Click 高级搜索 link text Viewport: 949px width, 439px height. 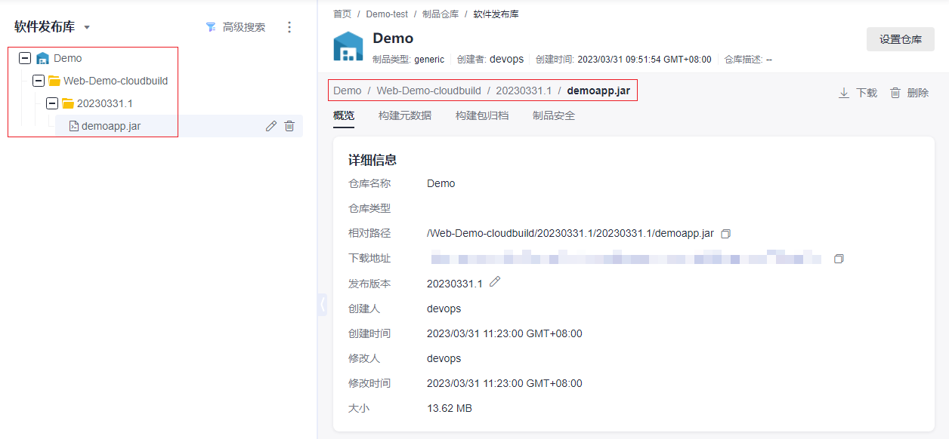(x=244, y=27)
